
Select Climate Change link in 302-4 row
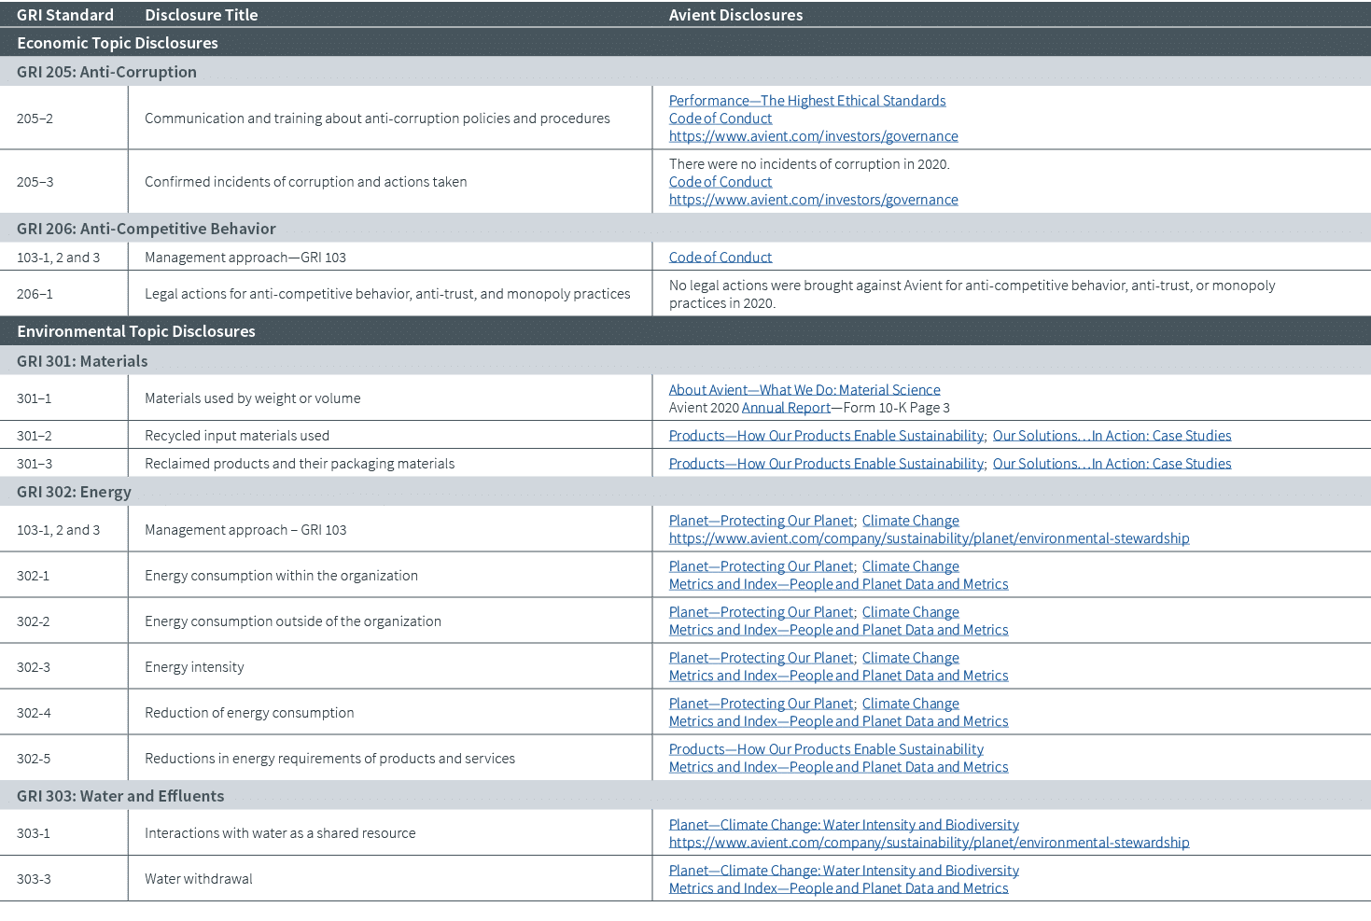(x=910, y=704)
